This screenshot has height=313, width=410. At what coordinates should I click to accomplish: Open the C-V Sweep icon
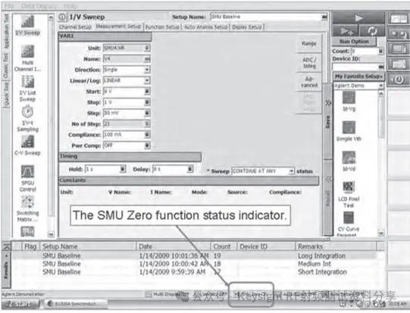click(28, 142)
